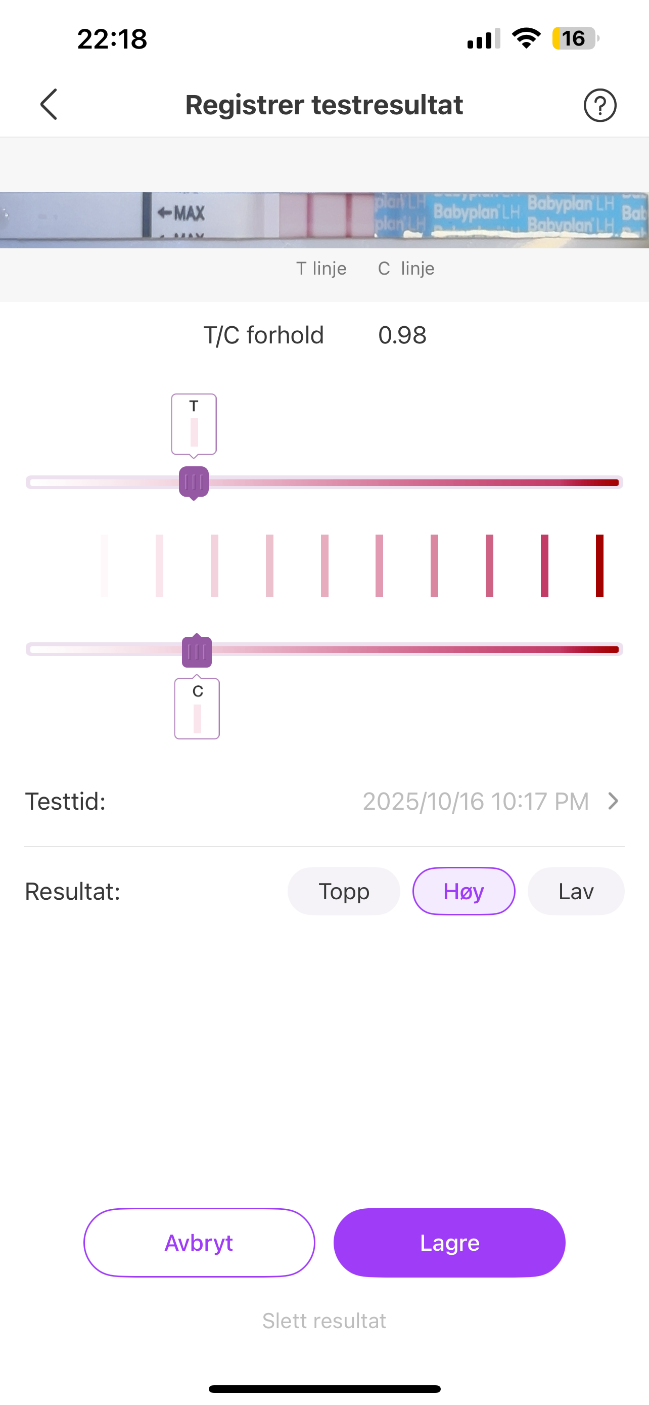This screenshot has height=1405, width=649.
Task: Tap the T line indicator tooltip
Action: tap(194, 424)
